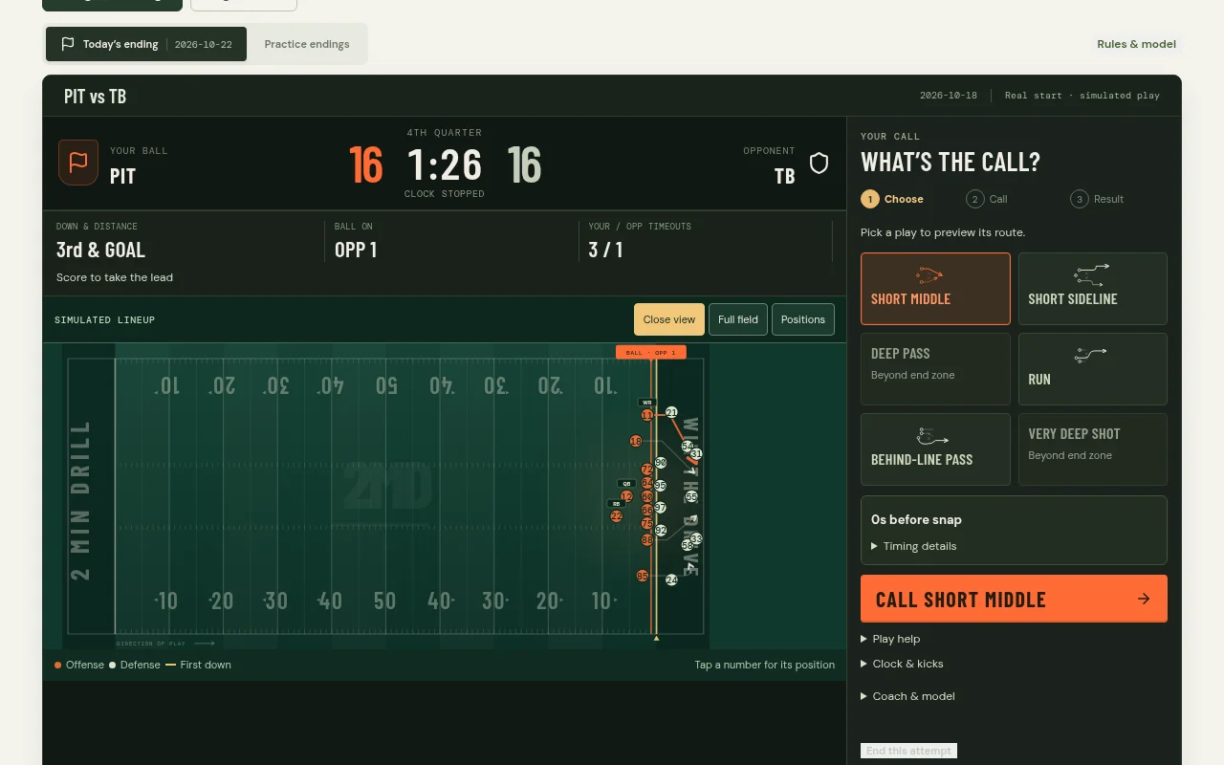This screenshot has width=1224, height=765.
Task: Select the Deep Pass play option
Action: [935, 369]
